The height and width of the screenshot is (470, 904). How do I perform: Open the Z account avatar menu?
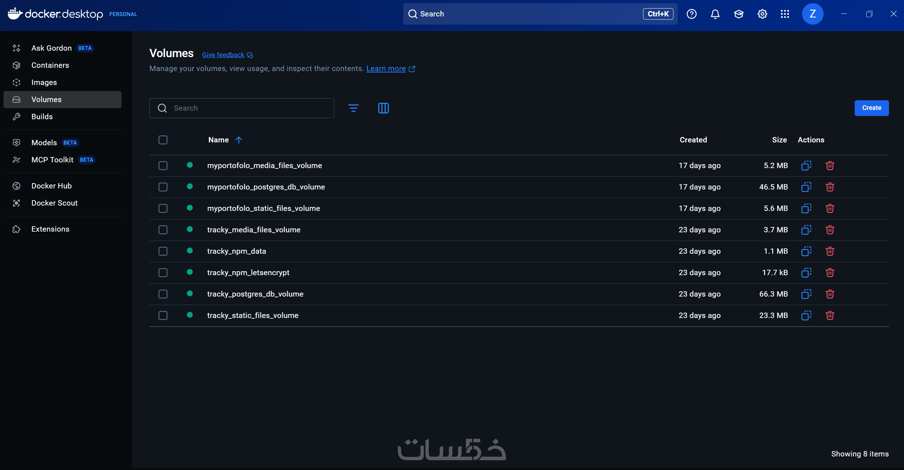pos(812,14)
